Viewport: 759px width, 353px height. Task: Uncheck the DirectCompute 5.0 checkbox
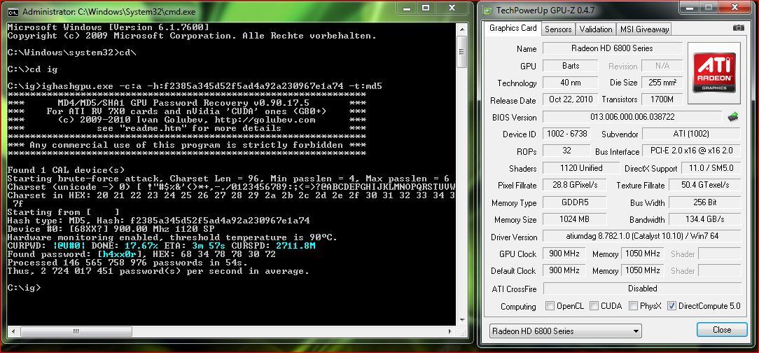[671, 306]
